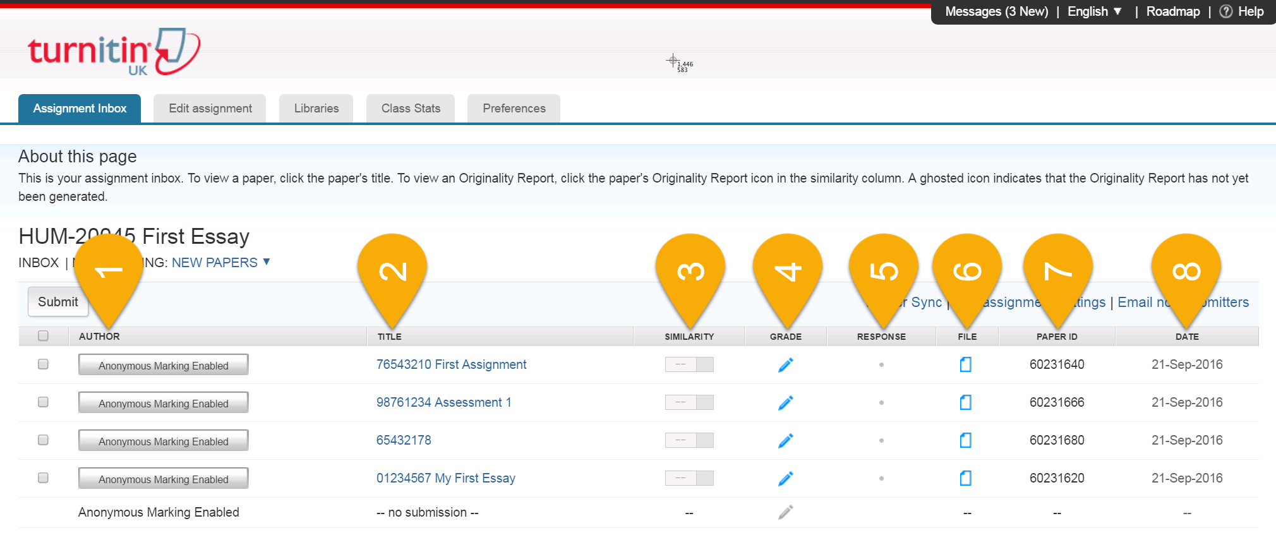Image resolution: width=1276 pixels, height=552 pixels.
Task: Download file icon for paper ID 60231680
Action: click(x=966, y=440)
